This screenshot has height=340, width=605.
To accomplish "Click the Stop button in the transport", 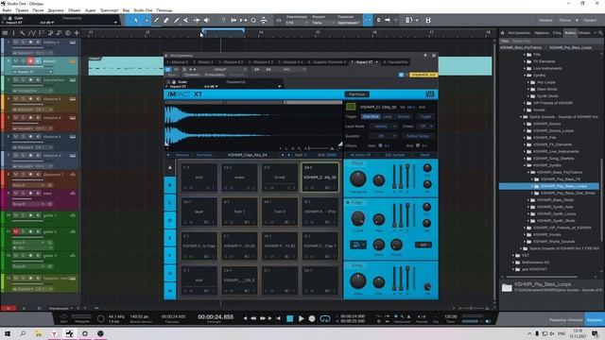I will coord(290,318).
